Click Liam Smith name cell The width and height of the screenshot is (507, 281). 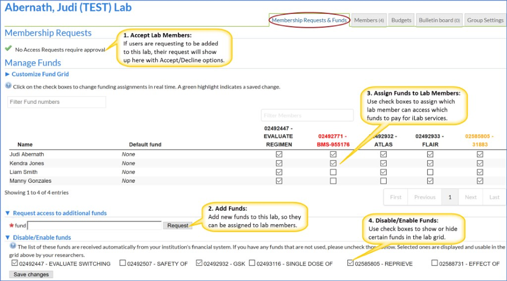pyautogui.click(x=23, y=172)
